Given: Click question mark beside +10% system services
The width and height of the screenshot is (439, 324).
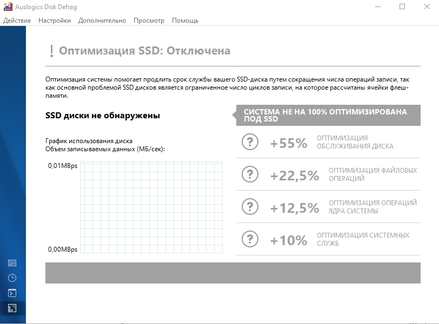Looking at the screenshot, I should point(250,239).
